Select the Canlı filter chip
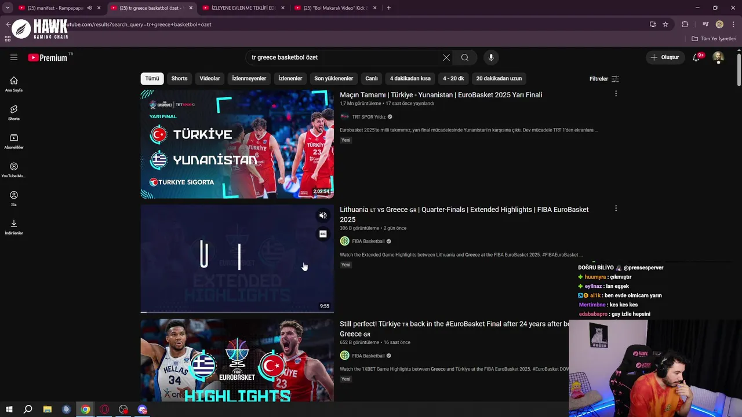Image resolution: width=742 pixels, height=417 pixels. click(x=372, y=79)
